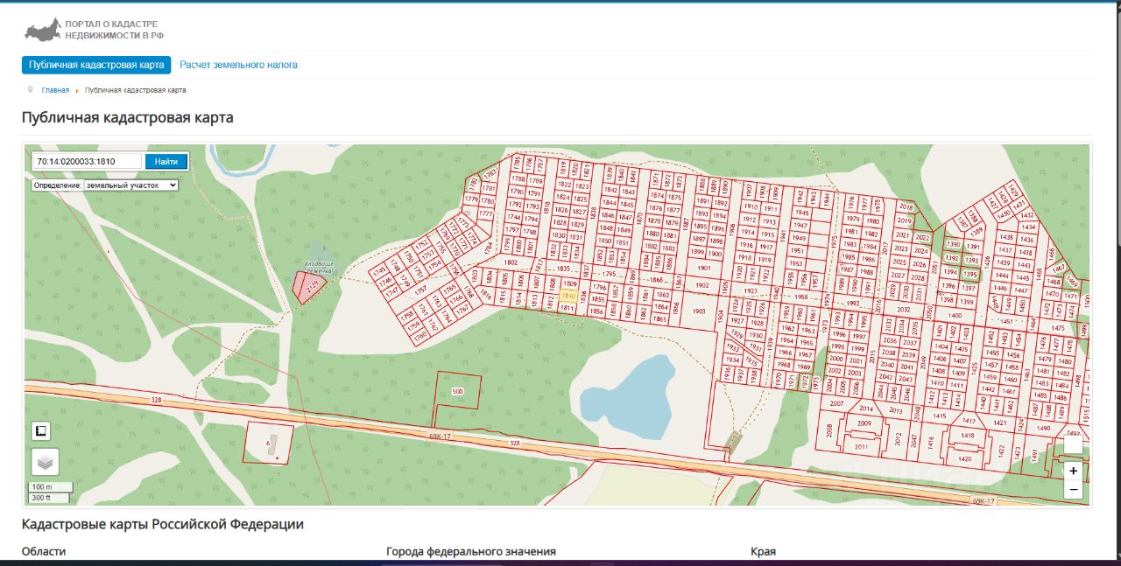Viewport: 1121px width, 566px height.
Task: Select the «Города федерального значения» heading
Action: [471, 551]
